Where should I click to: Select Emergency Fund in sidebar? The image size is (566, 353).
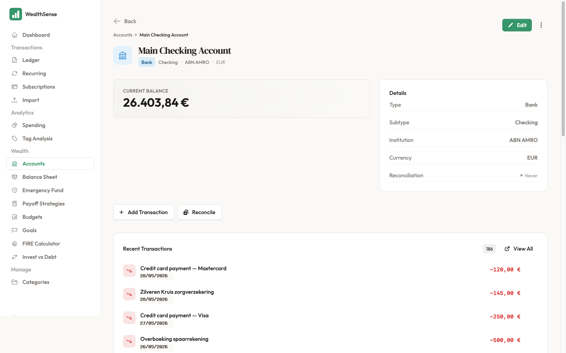50,190
